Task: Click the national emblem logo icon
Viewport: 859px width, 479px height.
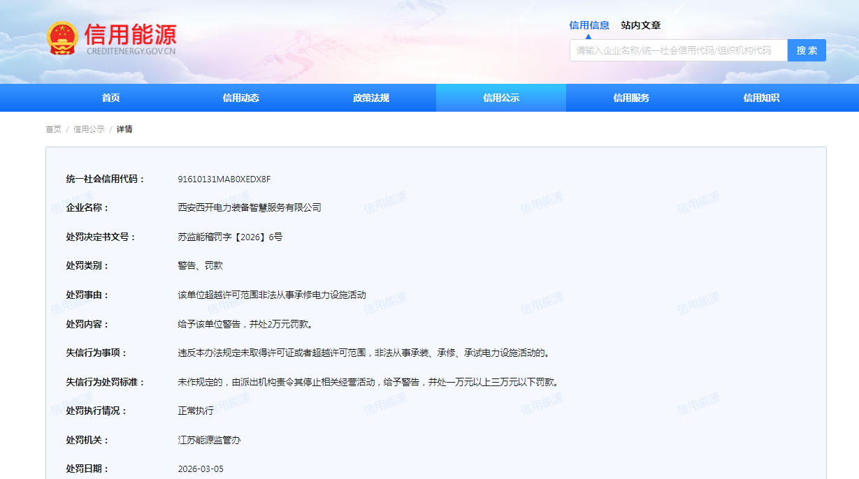Action: coord(63,38)
